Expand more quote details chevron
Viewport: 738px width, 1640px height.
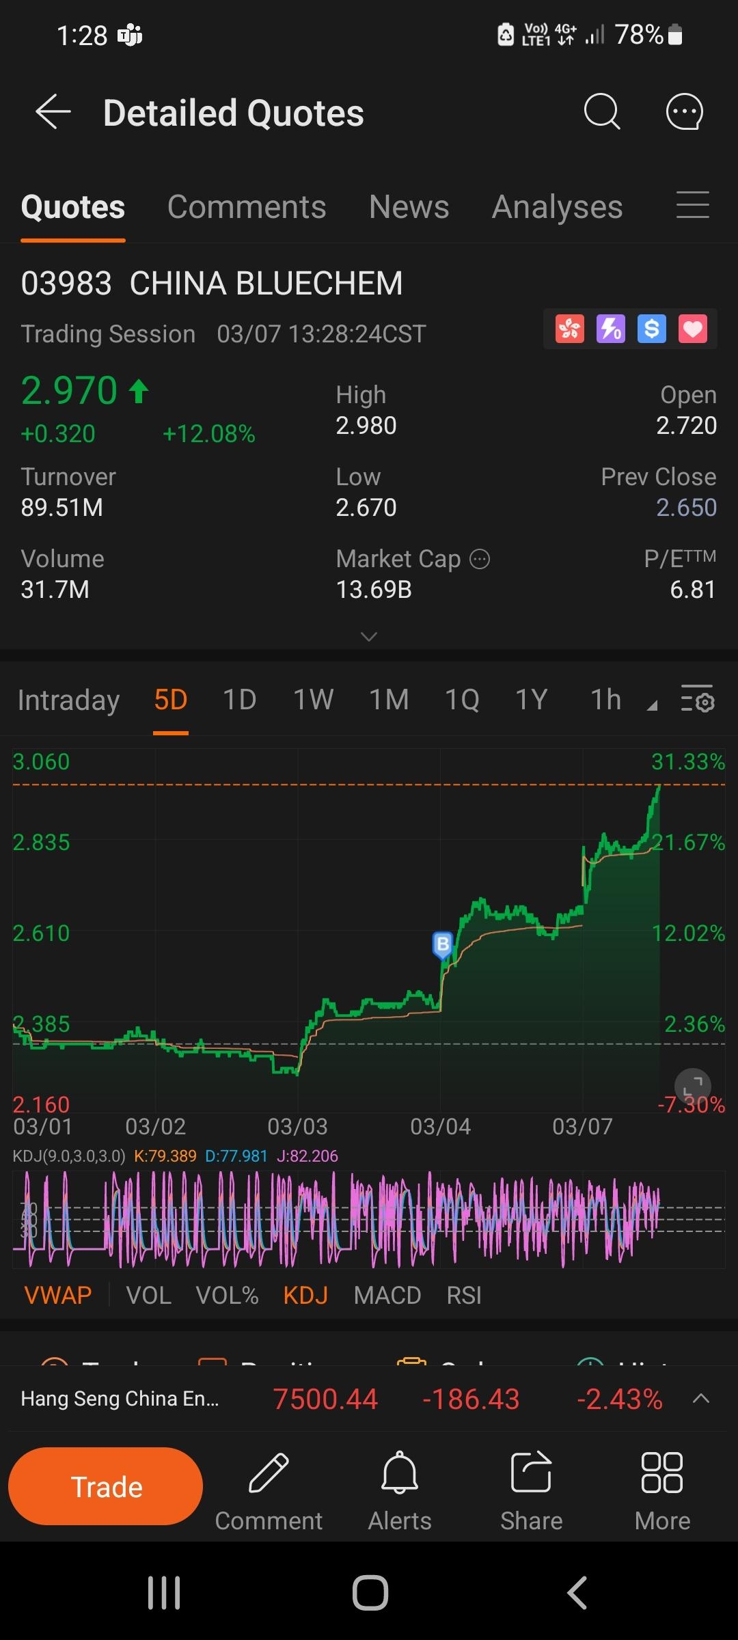tap(369, 637)
